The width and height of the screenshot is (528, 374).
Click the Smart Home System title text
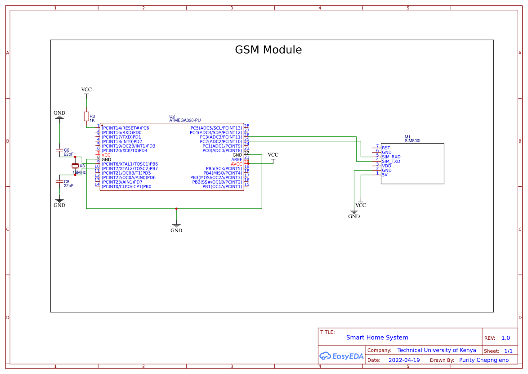pos(377,338)
